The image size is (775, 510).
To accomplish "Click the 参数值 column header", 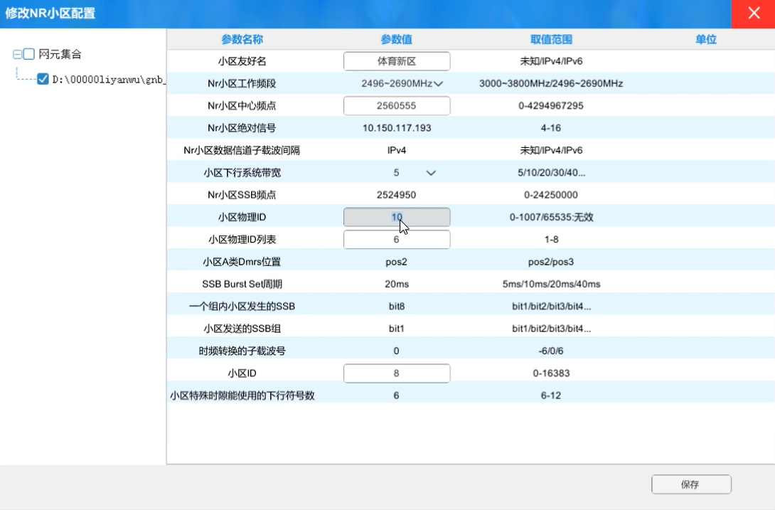I will pyautogui.click(x=397, y=40).
